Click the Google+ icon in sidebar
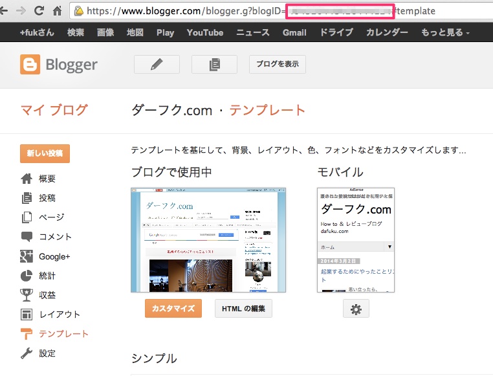The image size is (493, 376). [27, 256]
